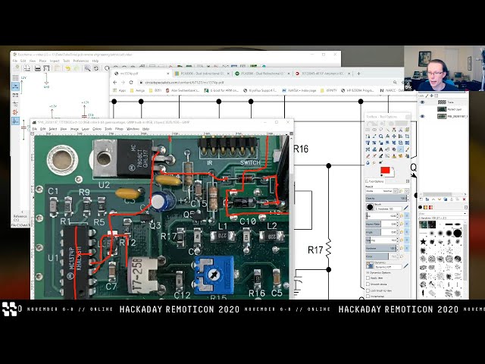Select the Clone stamp tool in toolbox
Screen dimensions: 485x364
click(x=394, y=155)
